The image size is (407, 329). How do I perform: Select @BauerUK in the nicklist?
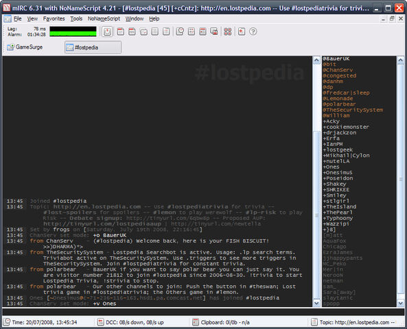tap(336, 58)
